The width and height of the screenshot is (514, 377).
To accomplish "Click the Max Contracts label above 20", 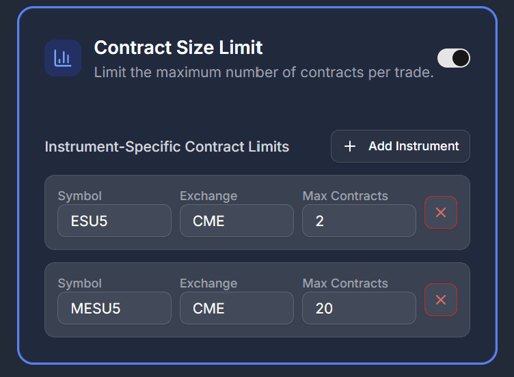I will point(345,283).
